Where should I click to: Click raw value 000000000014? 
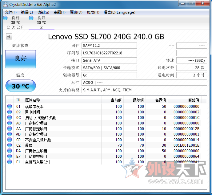(186, 140)
